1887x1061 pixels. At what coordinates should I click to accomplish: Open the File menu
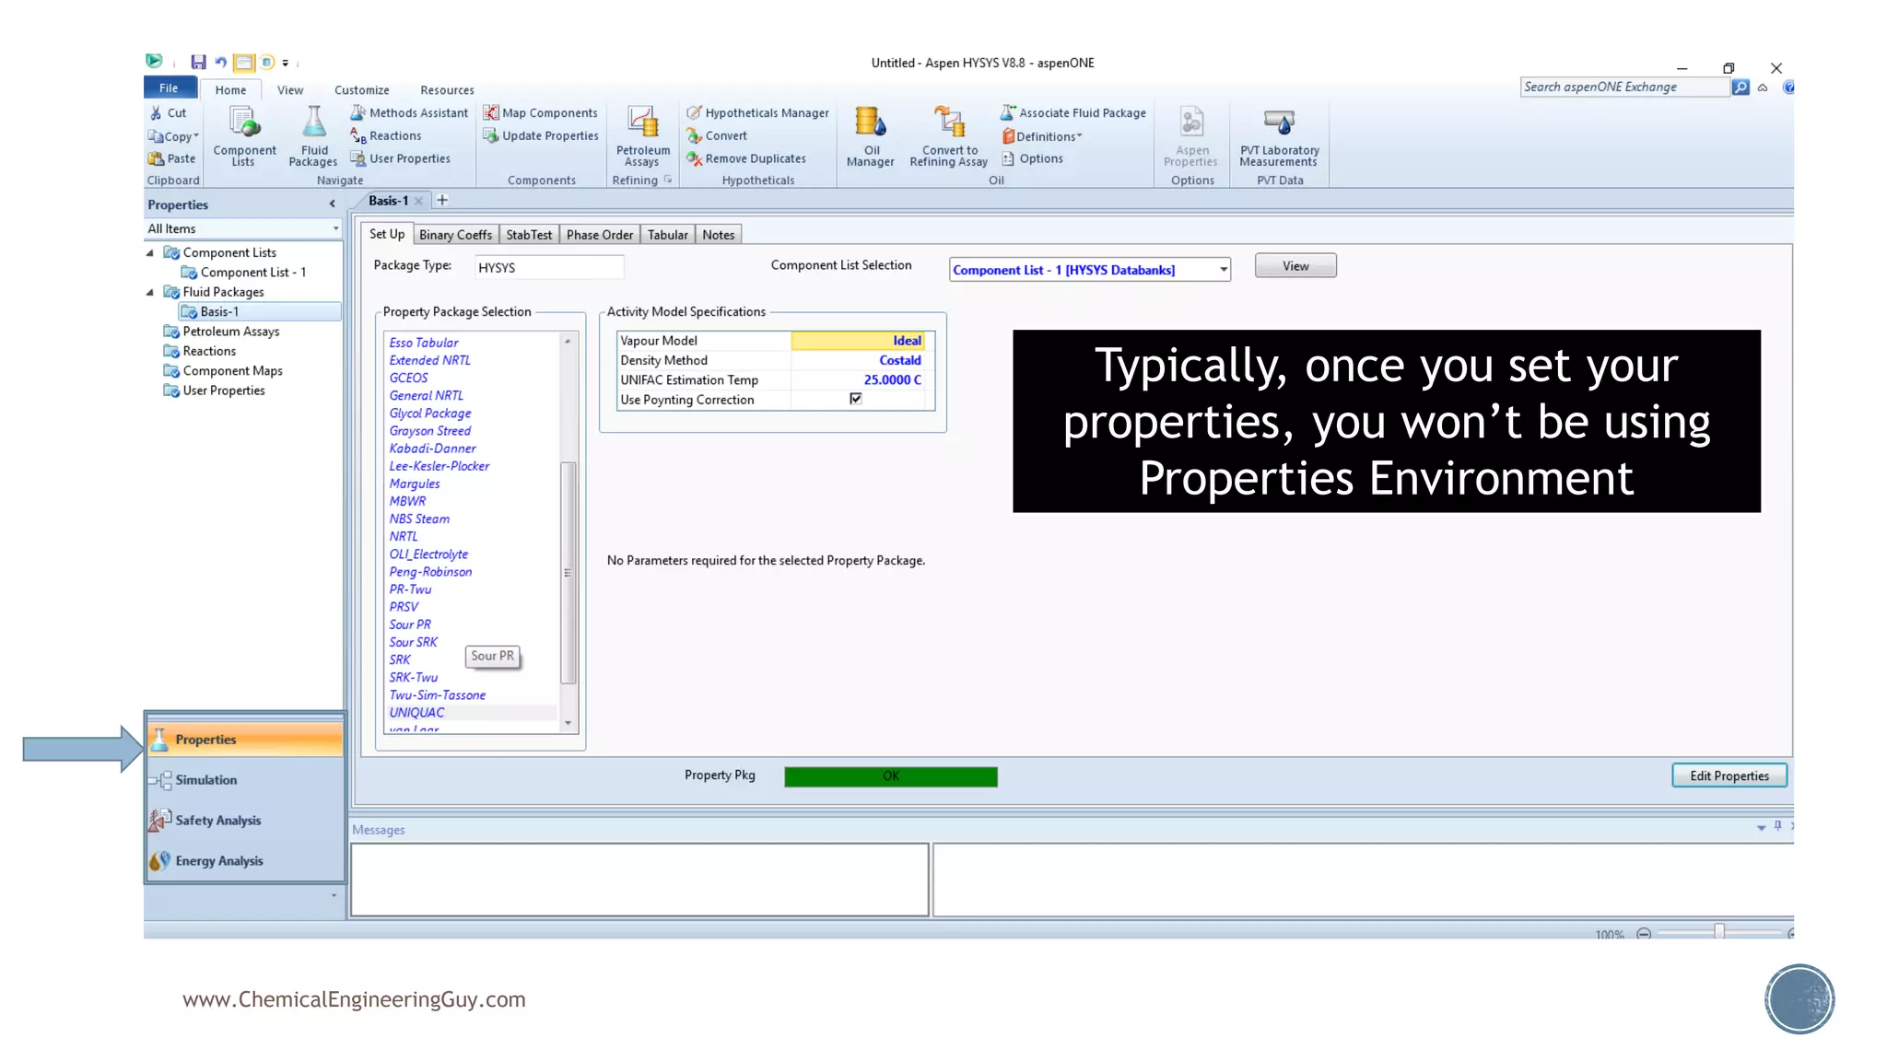[x=170, y=87]
